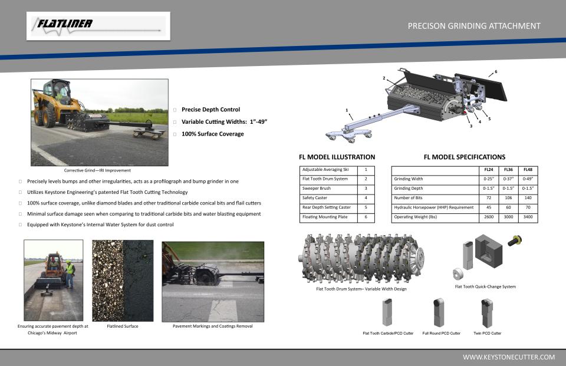The height and width of the screenshot is (366, 566).
Task: Click the bullet box beside 'Utilizes Keystone Engineering's'
Action: coord(20,192)
